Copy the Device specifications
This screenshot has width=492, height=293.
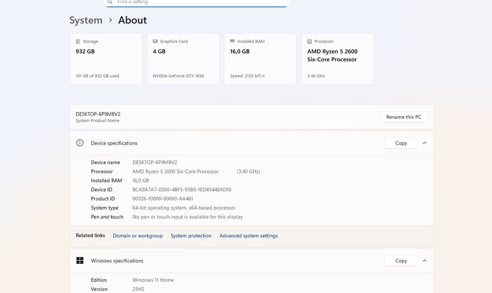[401, 143]
